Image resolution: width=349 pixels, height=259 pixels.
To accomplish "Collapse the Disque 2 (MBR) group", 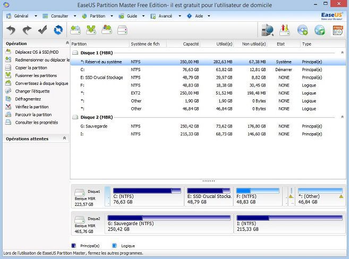I will (x=342, y=117).
